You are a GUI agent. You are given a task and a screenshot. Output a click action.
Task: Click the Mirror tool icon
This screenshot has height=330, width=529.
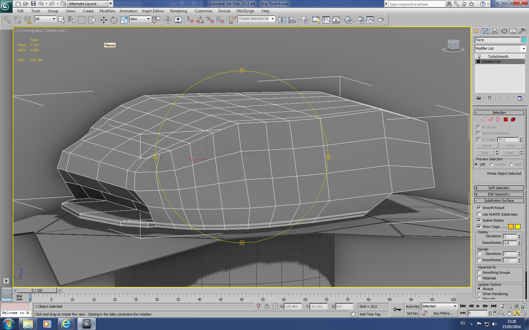coord(282,20)
